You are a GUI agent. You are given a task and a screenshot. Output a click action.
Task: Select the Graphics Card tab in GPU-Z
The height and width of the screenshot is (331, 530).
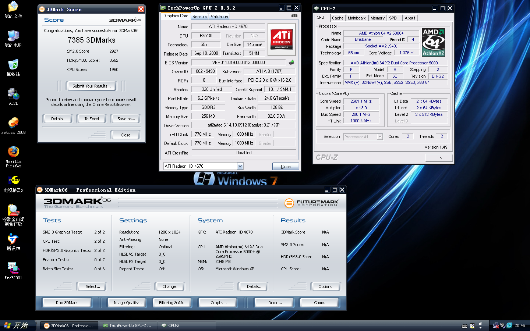176,16
